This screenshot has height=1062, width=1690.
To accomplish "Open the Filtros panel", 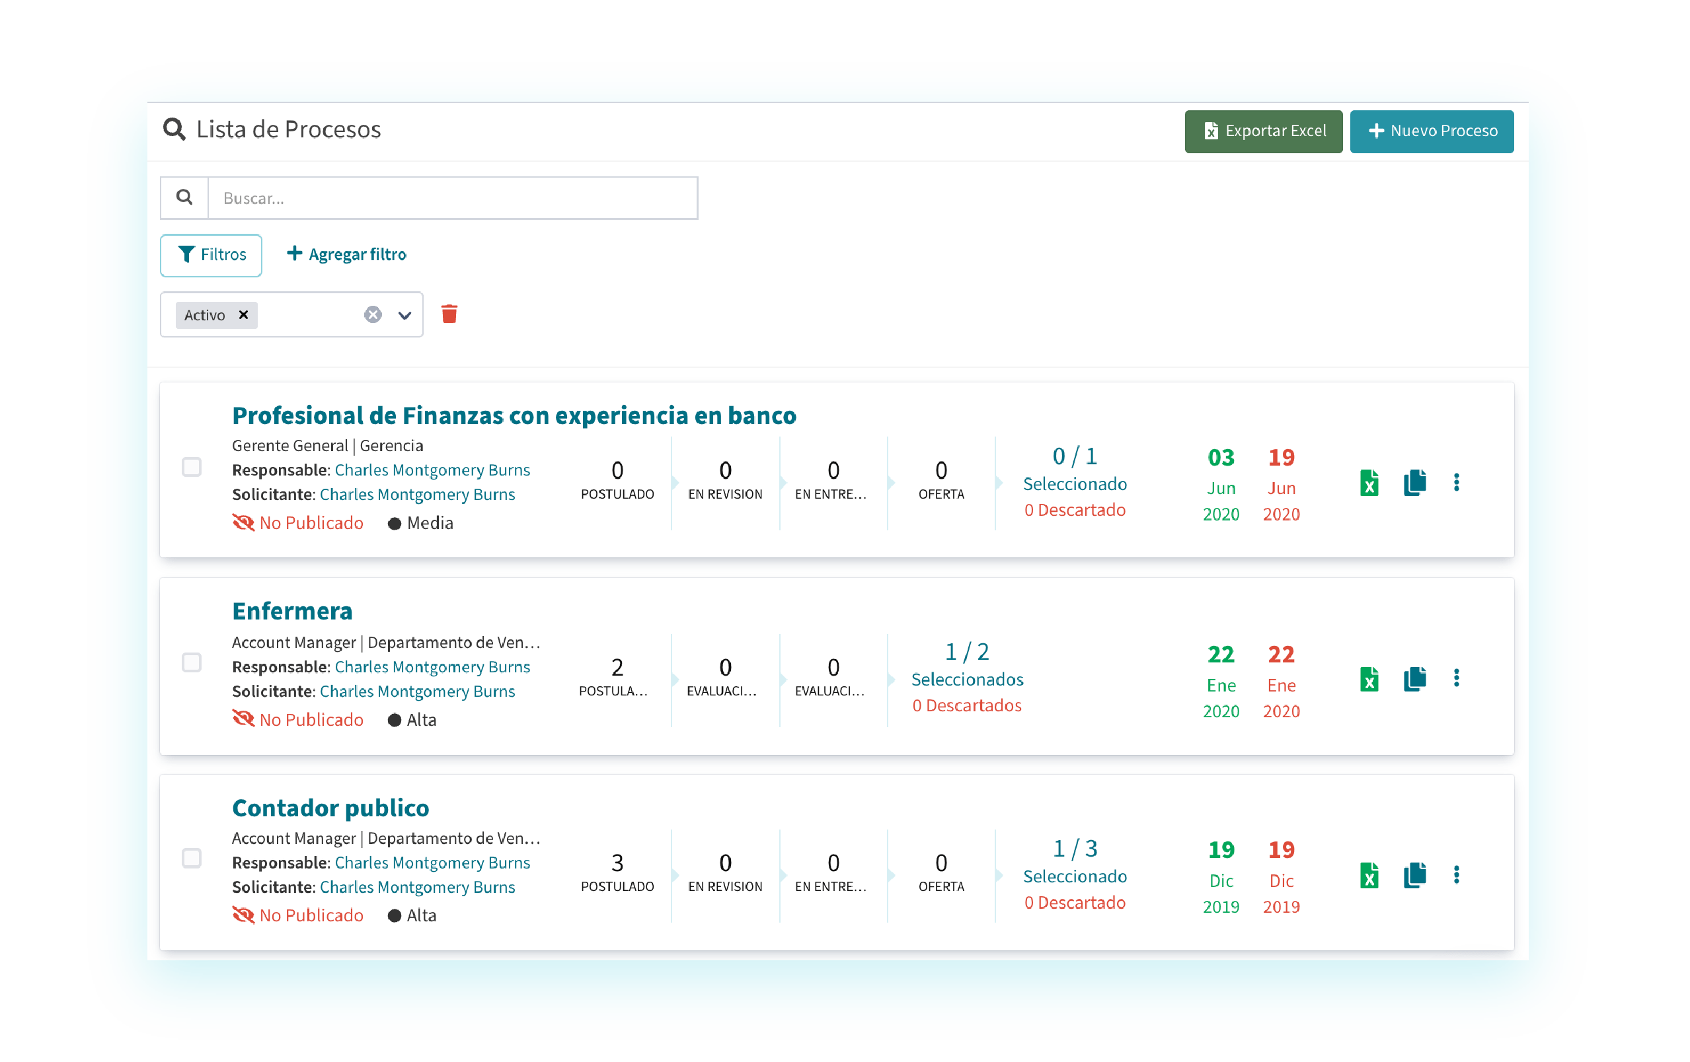I will (x=211, y=255).
